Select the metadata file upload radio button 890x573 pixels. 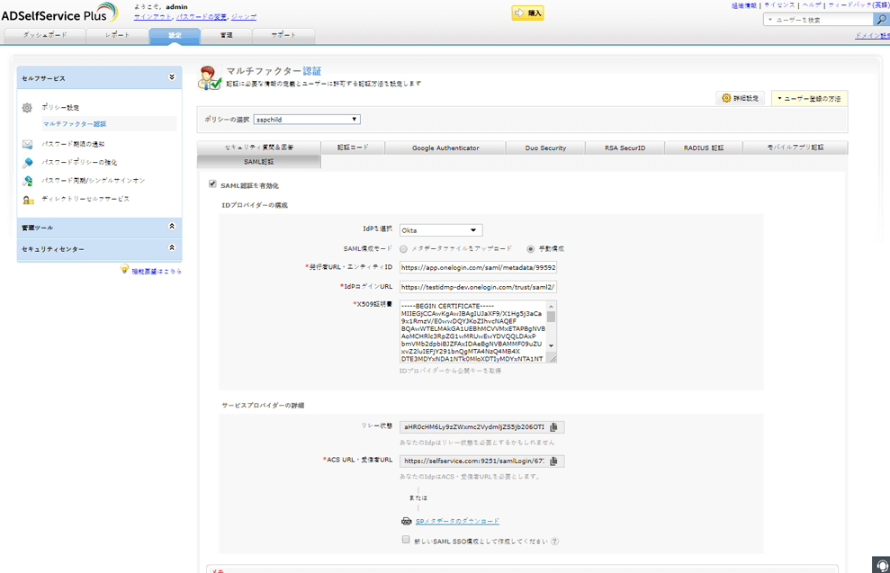(x=403, y=249)
